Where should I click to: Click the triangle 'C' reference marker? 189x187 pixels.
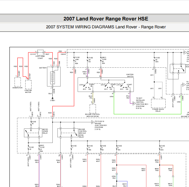pos(184,85)
